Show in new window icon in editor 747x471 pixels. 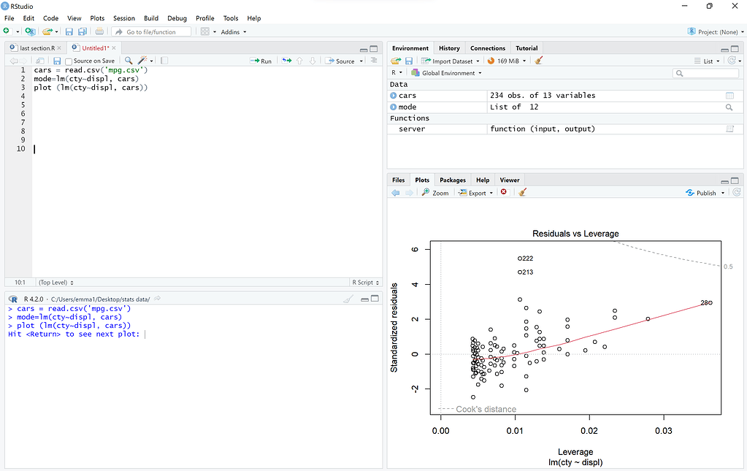pos(40,61)
